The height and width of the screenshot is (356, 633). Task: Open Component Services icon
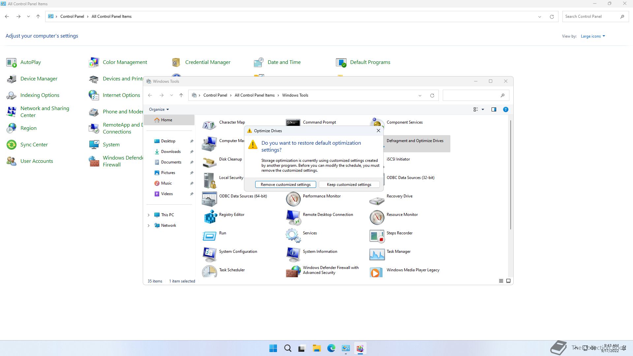377,123
